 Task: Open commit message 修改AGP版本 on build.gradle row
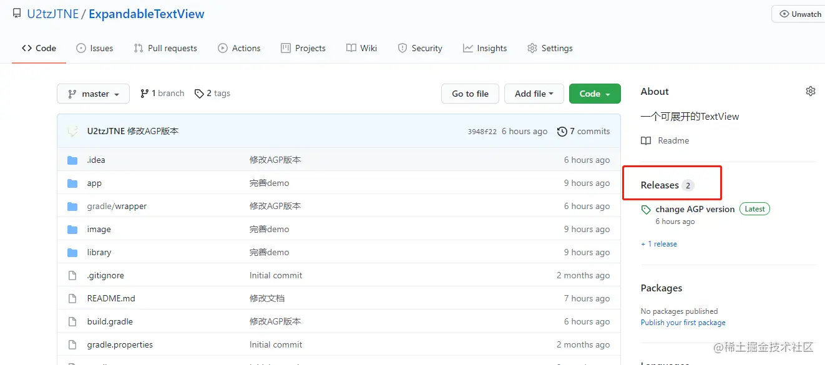point(275,321)
